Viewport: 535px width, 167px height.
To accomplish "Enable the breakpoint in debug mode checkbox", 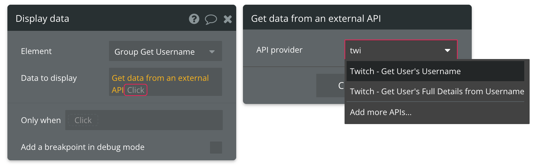I will click(216, 148).
